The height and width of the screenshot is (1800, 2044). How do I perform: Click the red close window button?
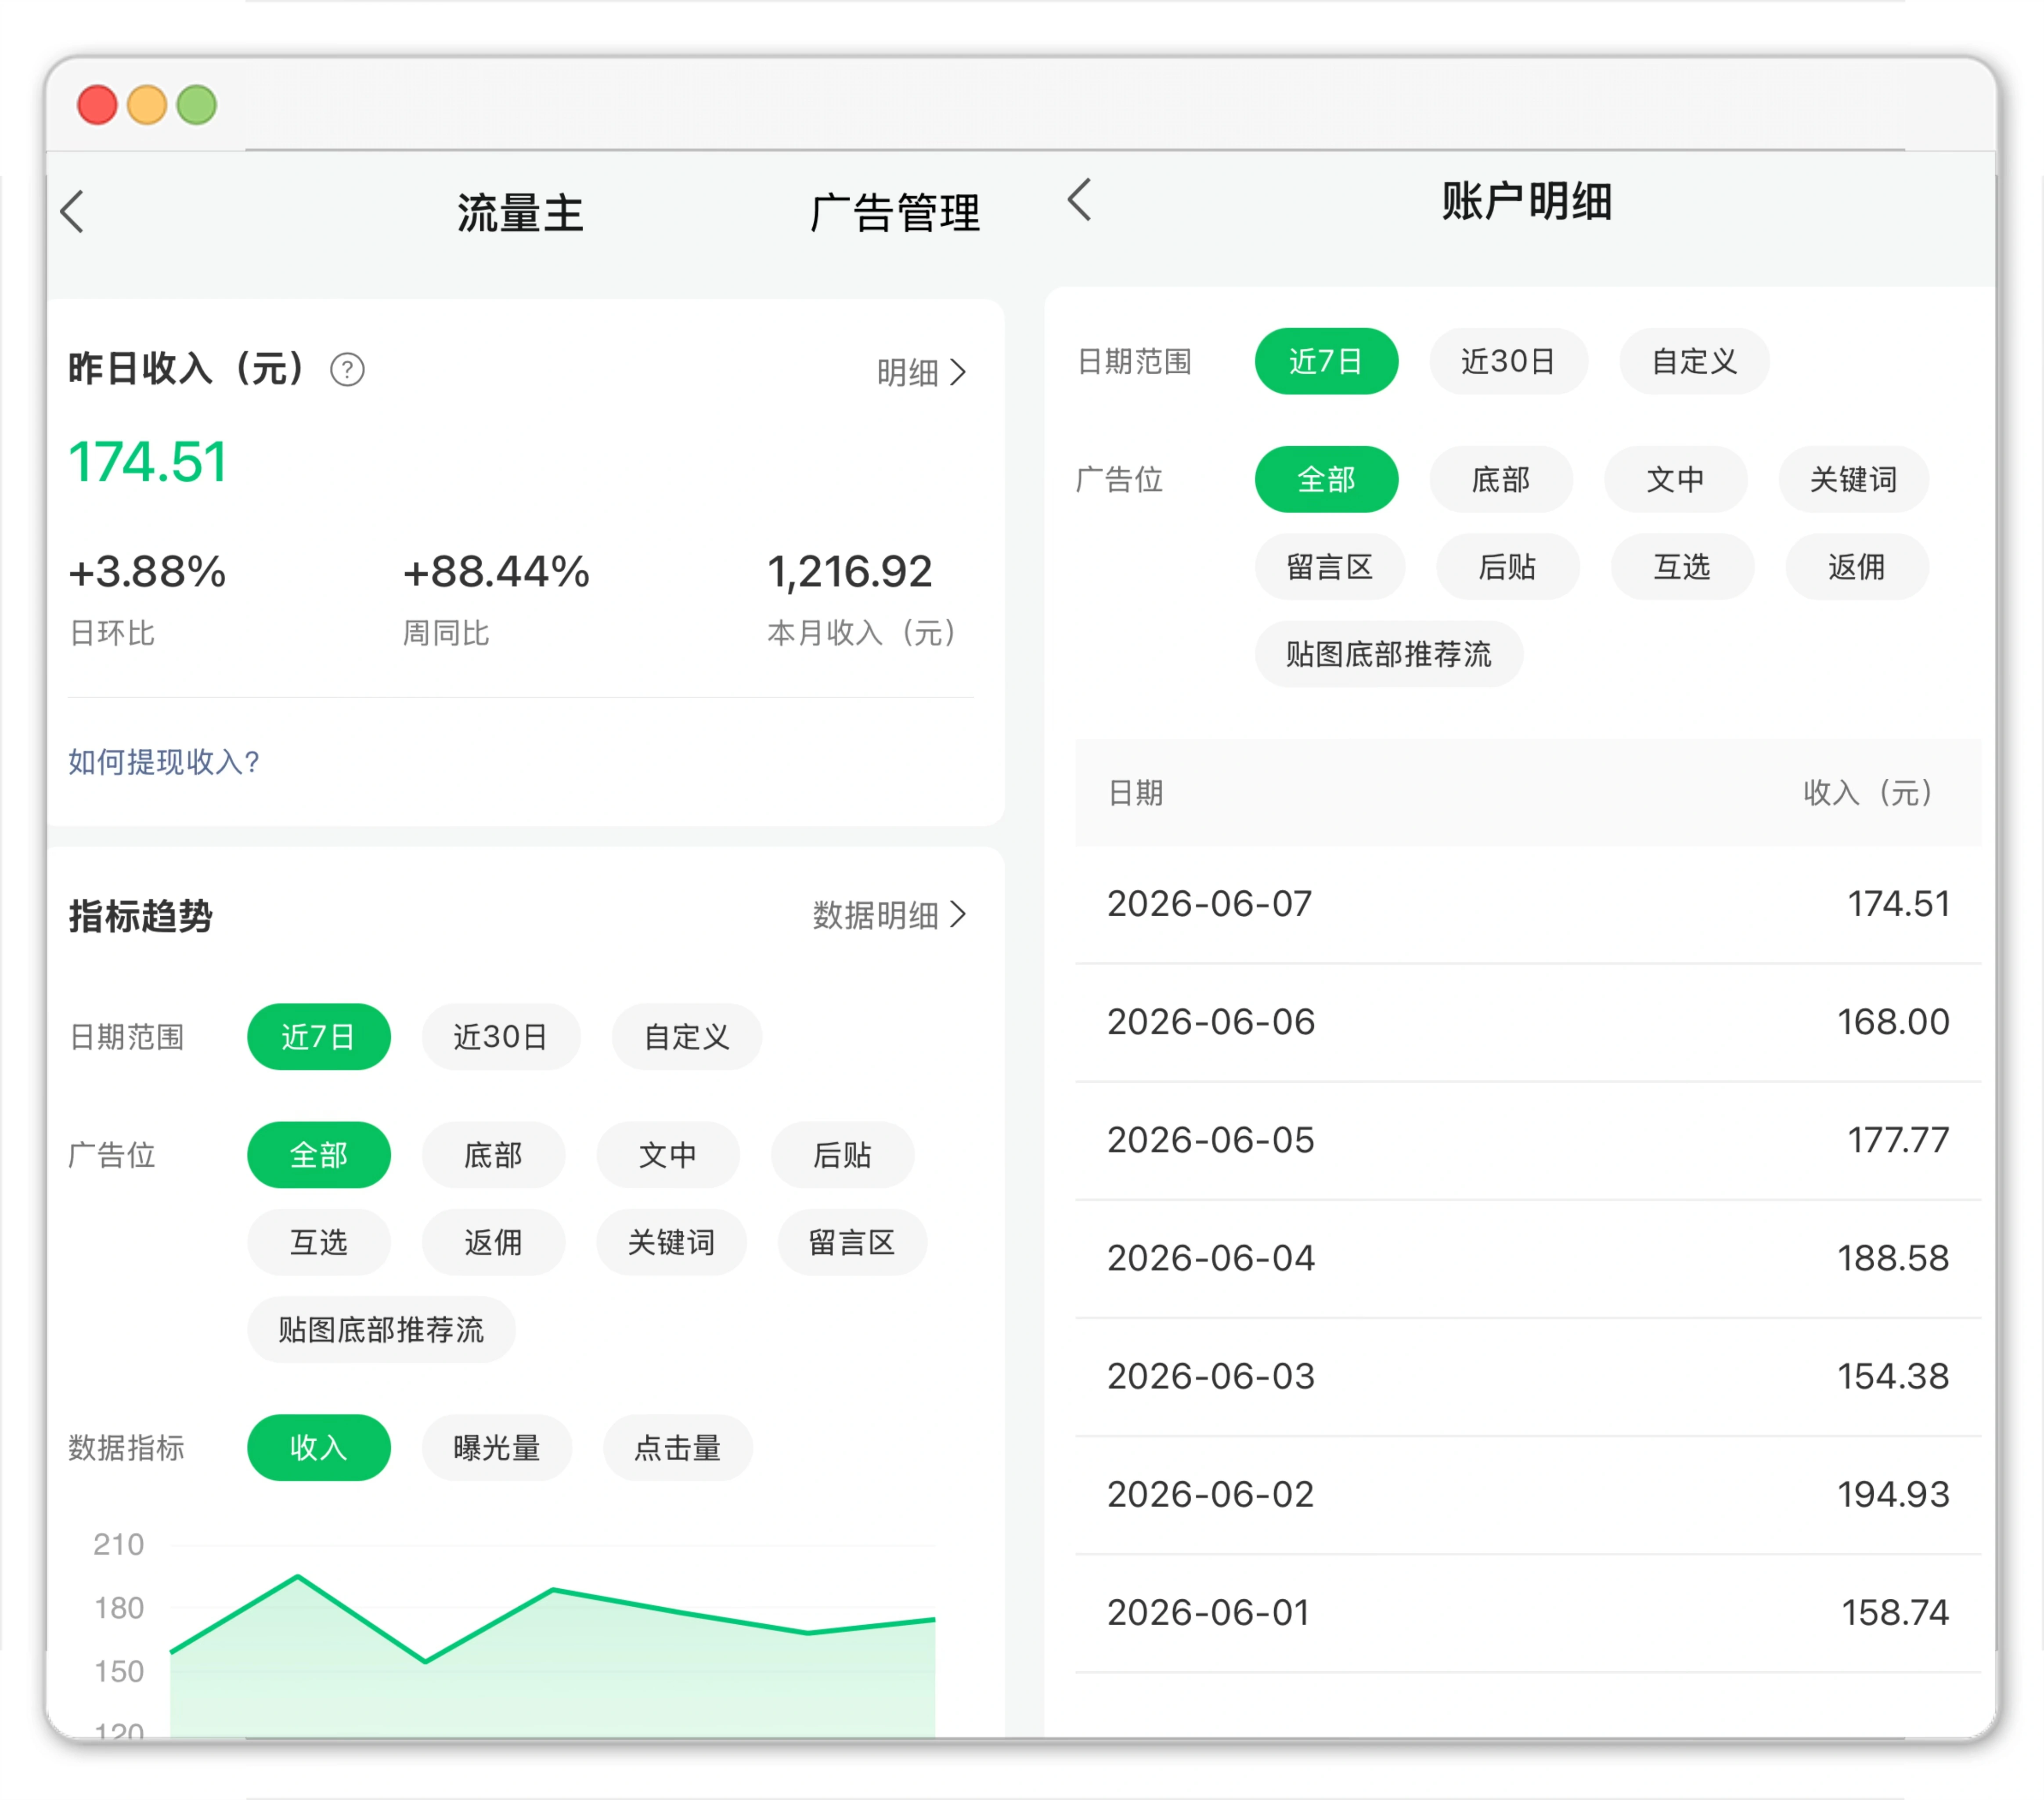[x=97, y=105]
